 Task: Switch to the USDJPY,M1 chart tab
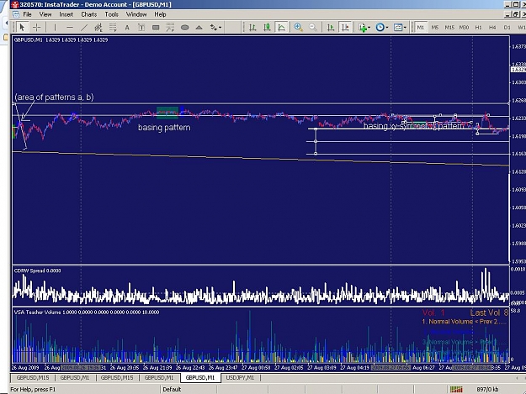(240, 377)
